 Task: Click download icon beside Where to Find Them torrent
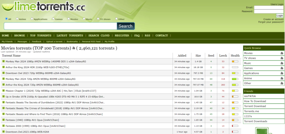pos(3,114)
